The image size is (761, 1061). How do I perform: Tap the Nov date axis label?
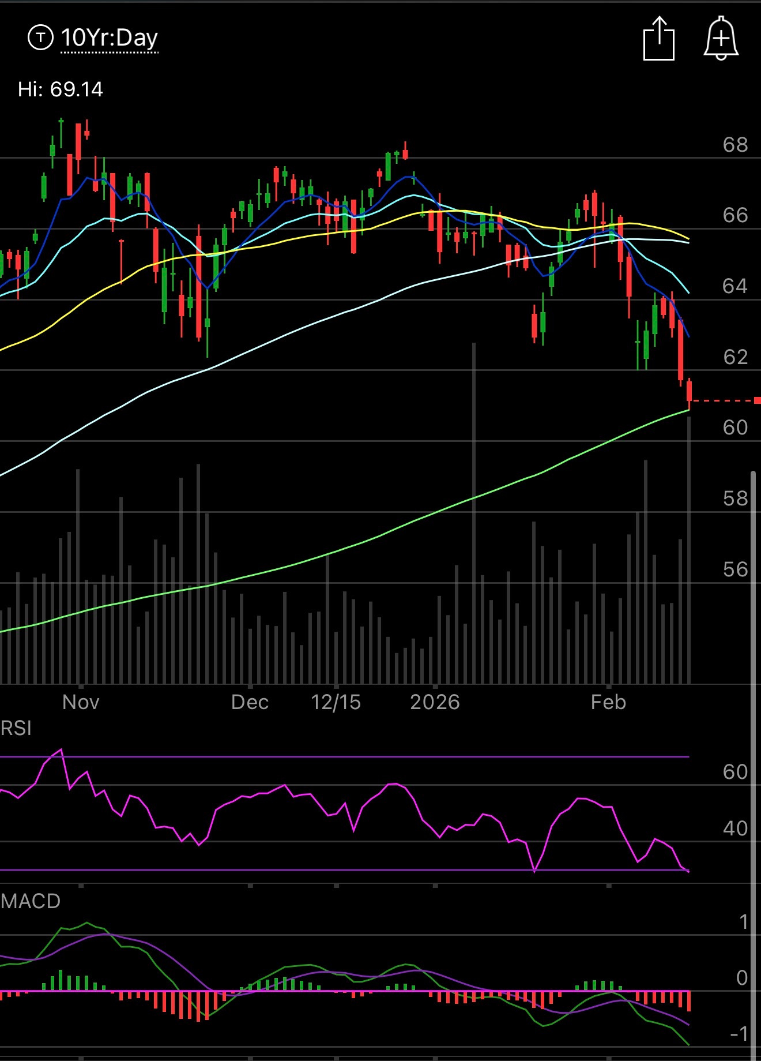coord(81,702)
